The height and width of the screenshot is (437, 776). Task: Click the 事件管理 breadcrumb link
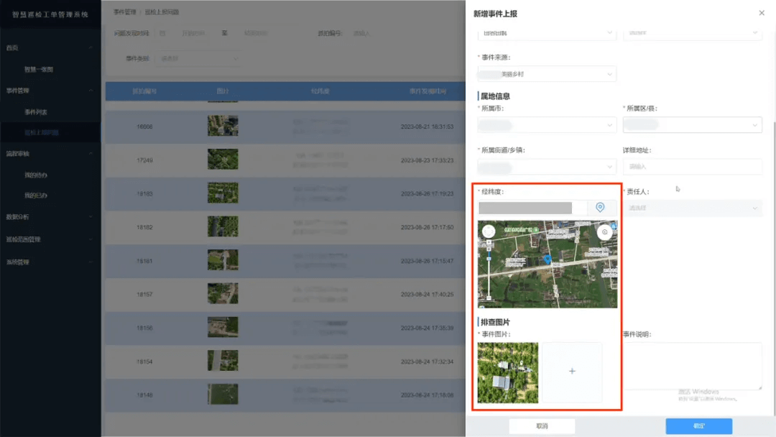tap(124, 12)
